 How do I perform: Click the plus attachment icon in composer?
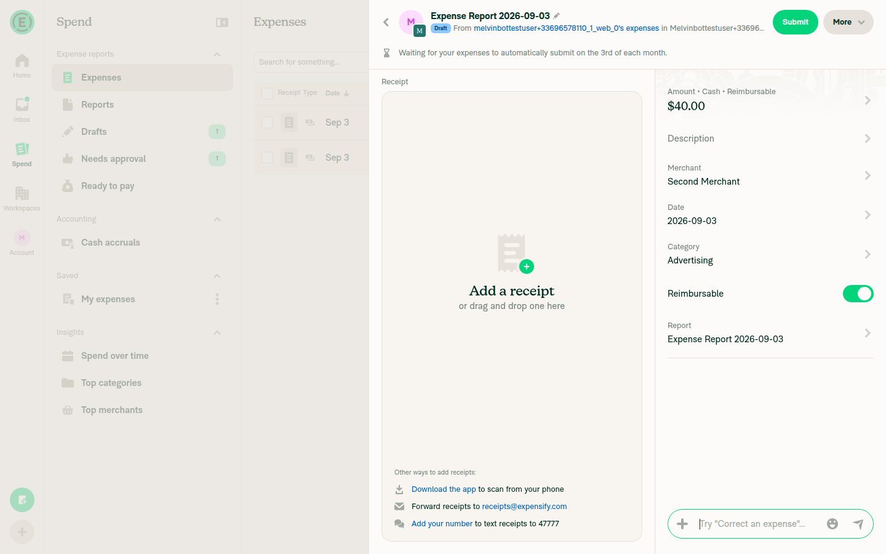682,524
